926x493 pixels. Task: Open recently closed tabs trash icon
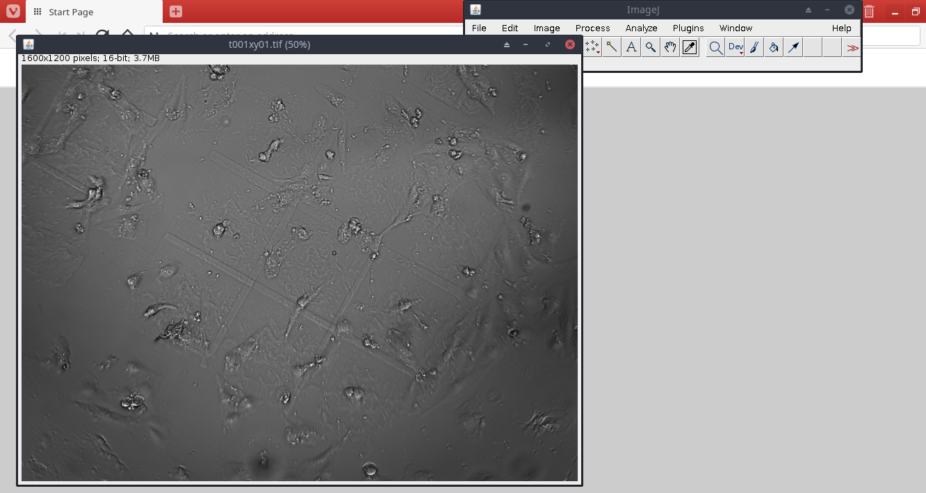(868, 11)
